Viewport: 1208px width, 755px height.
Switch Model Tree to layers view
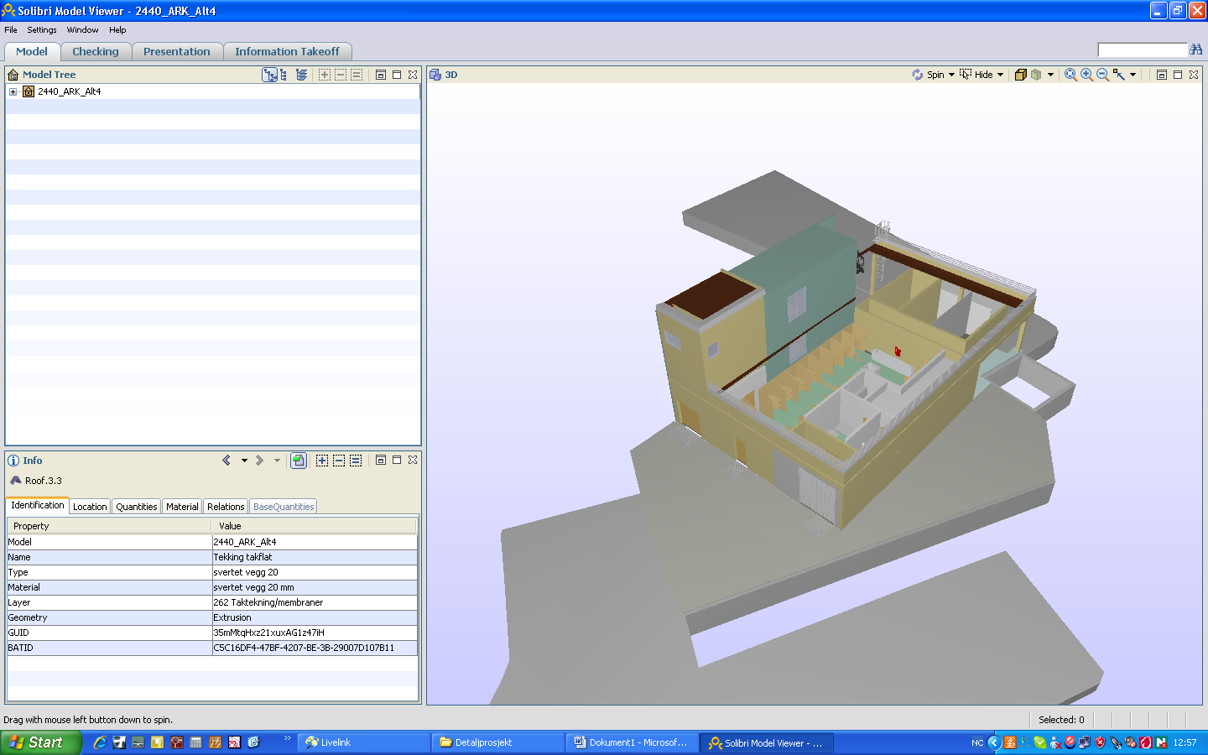[x=301, y=75]
